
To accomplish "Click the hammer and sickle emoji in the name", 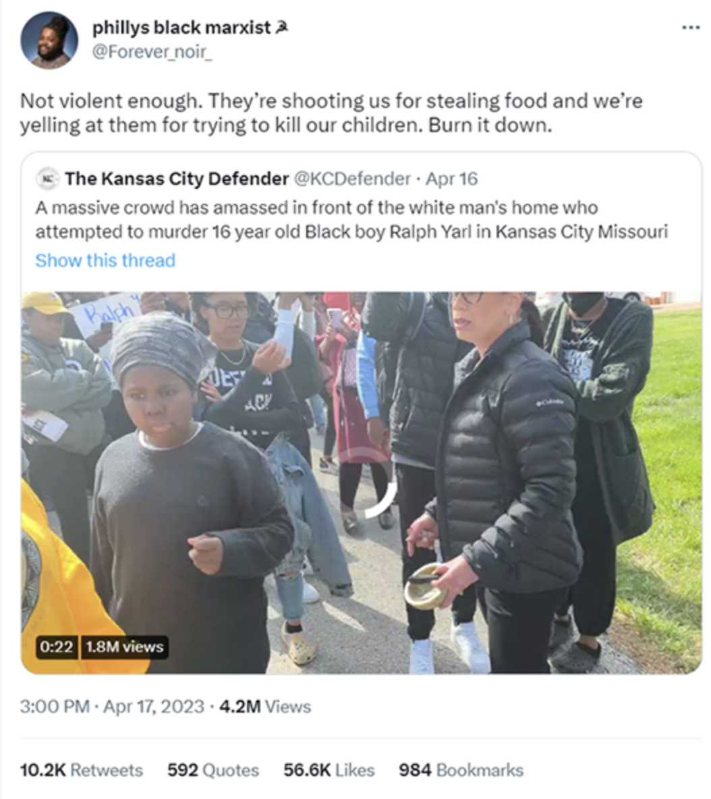I will pyautogui.click(x=281, y=27).
